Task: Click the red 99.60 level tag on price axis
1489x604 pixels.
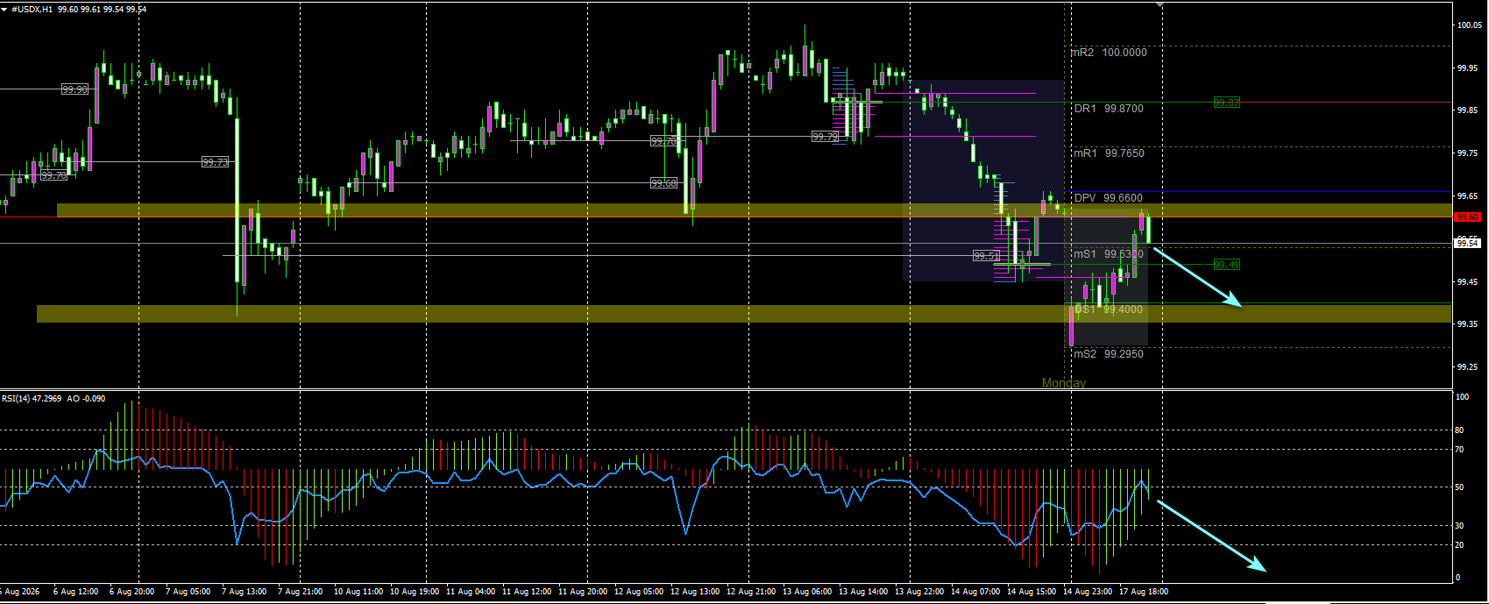Action: (x=1468, y=217)
